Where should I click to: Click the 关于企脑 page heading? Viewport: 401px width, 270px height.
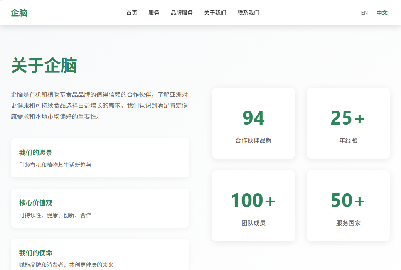(x=44, y=65)
